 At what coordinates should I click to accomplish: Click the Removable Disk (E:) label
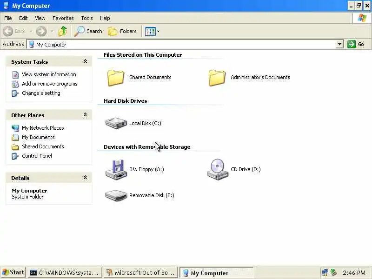[x=152, y=195]
